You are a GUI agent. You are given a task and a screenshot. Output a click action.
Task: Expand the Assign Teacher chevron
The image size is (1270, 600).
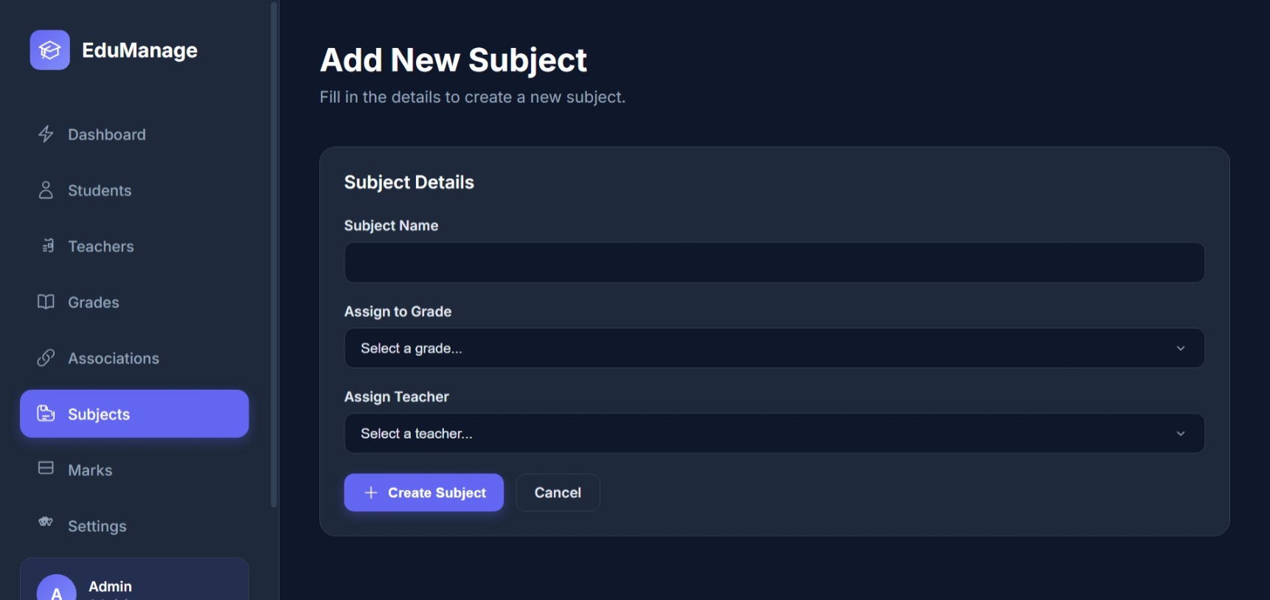coord(1180,434)
